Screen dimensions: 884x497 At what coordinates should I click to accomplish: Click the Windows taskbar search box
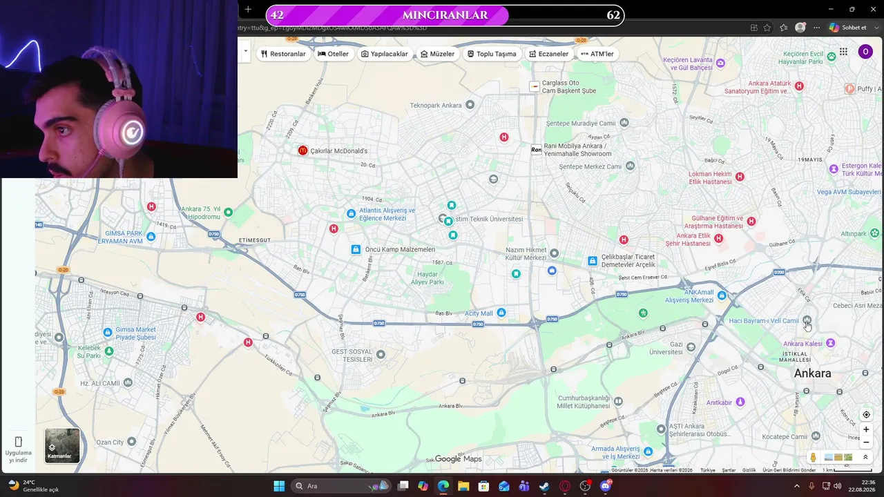[x=340, y=486]
